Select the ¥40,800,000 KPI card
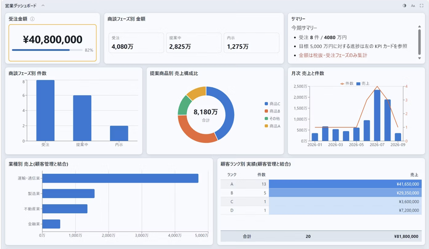The image size is (429, 249). click(52, 43)
